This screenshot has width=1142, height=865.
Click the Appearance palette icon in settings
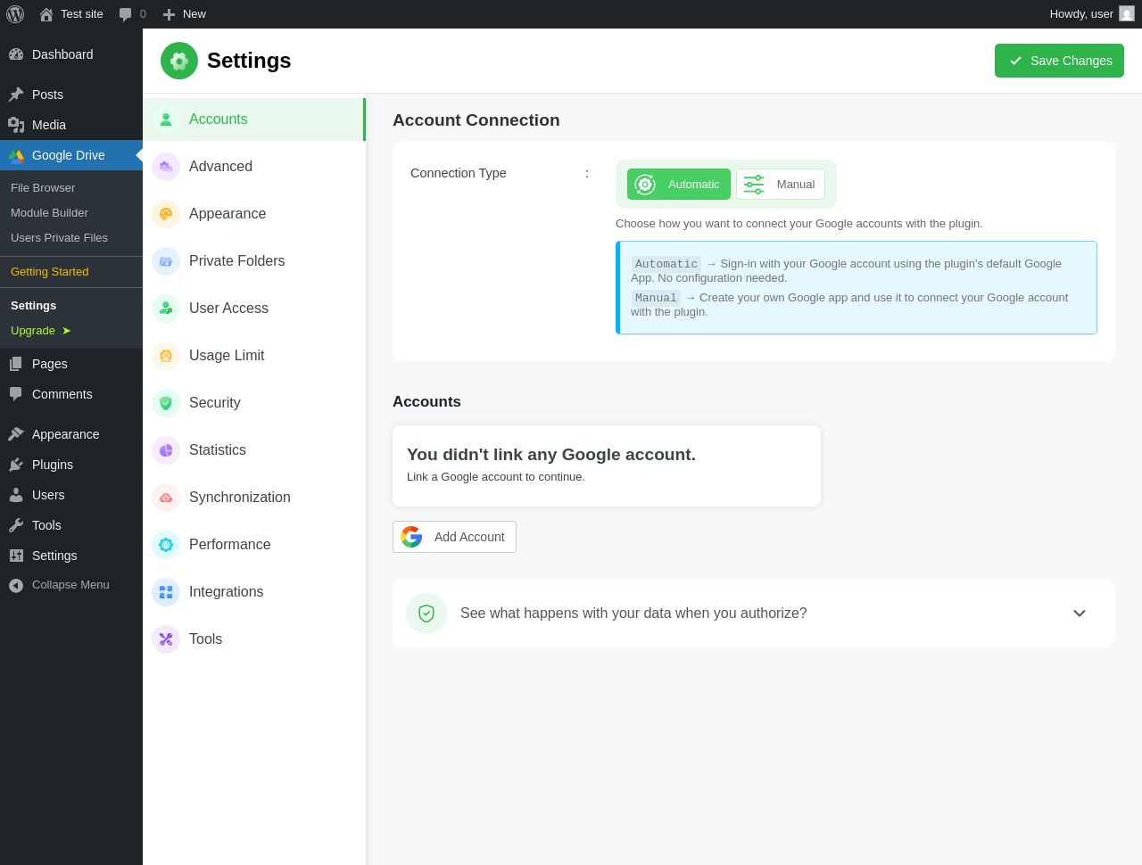166,214
